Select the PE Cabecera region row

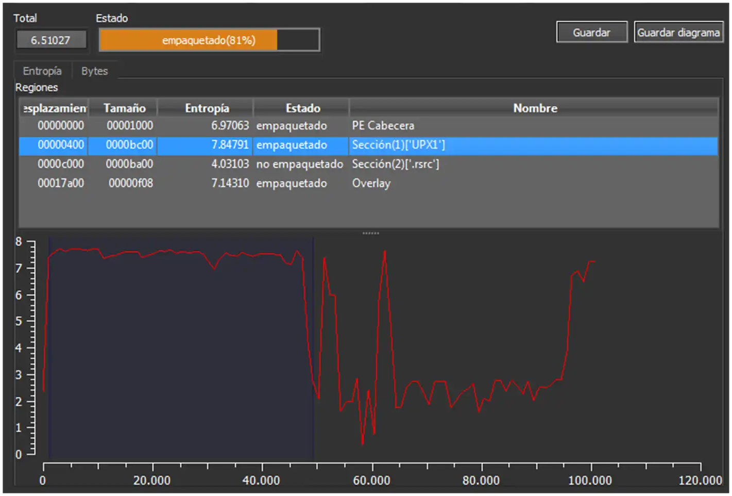368,126
